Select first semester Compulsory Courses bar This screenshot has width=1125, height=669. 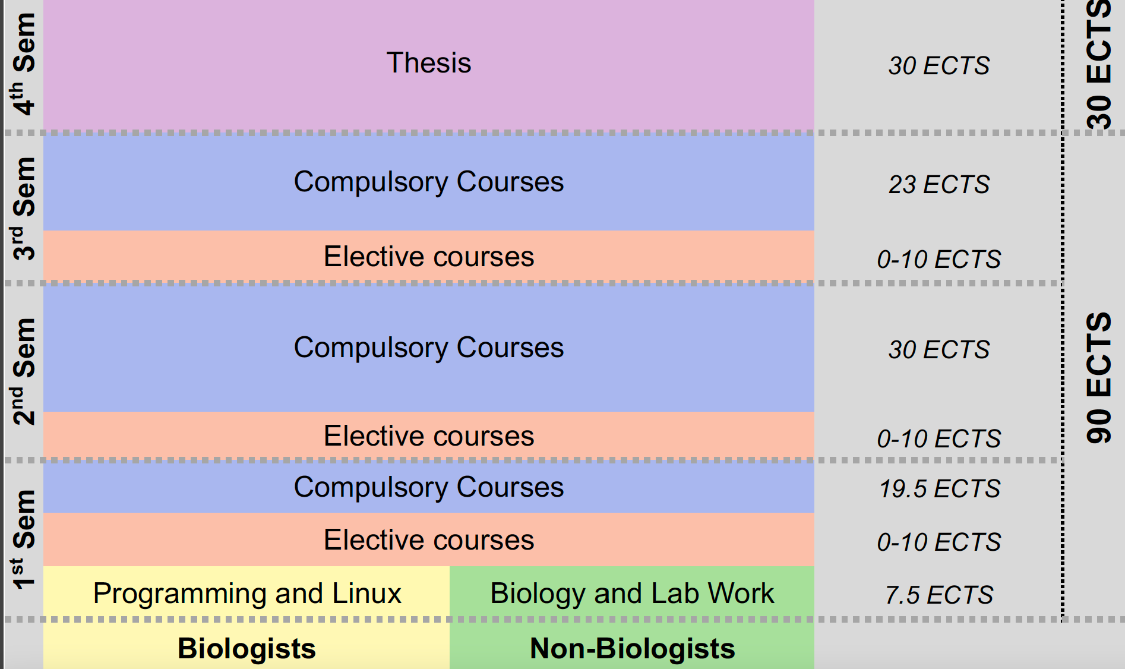(429, 488)
